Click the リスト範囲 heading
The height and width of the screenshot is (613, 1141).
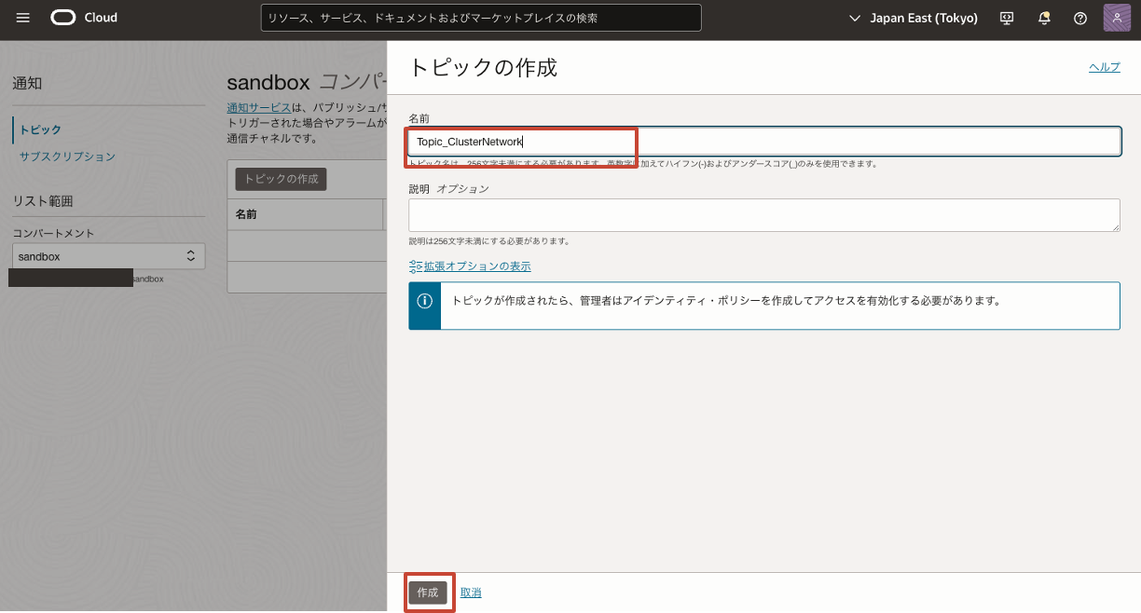click(x=43, y=201)
